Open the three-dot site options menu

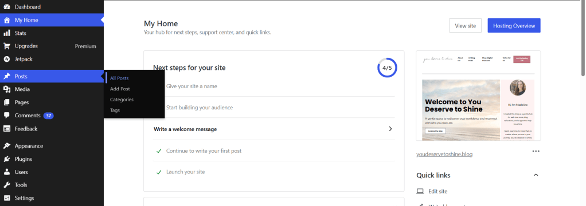tap(536, 151)
